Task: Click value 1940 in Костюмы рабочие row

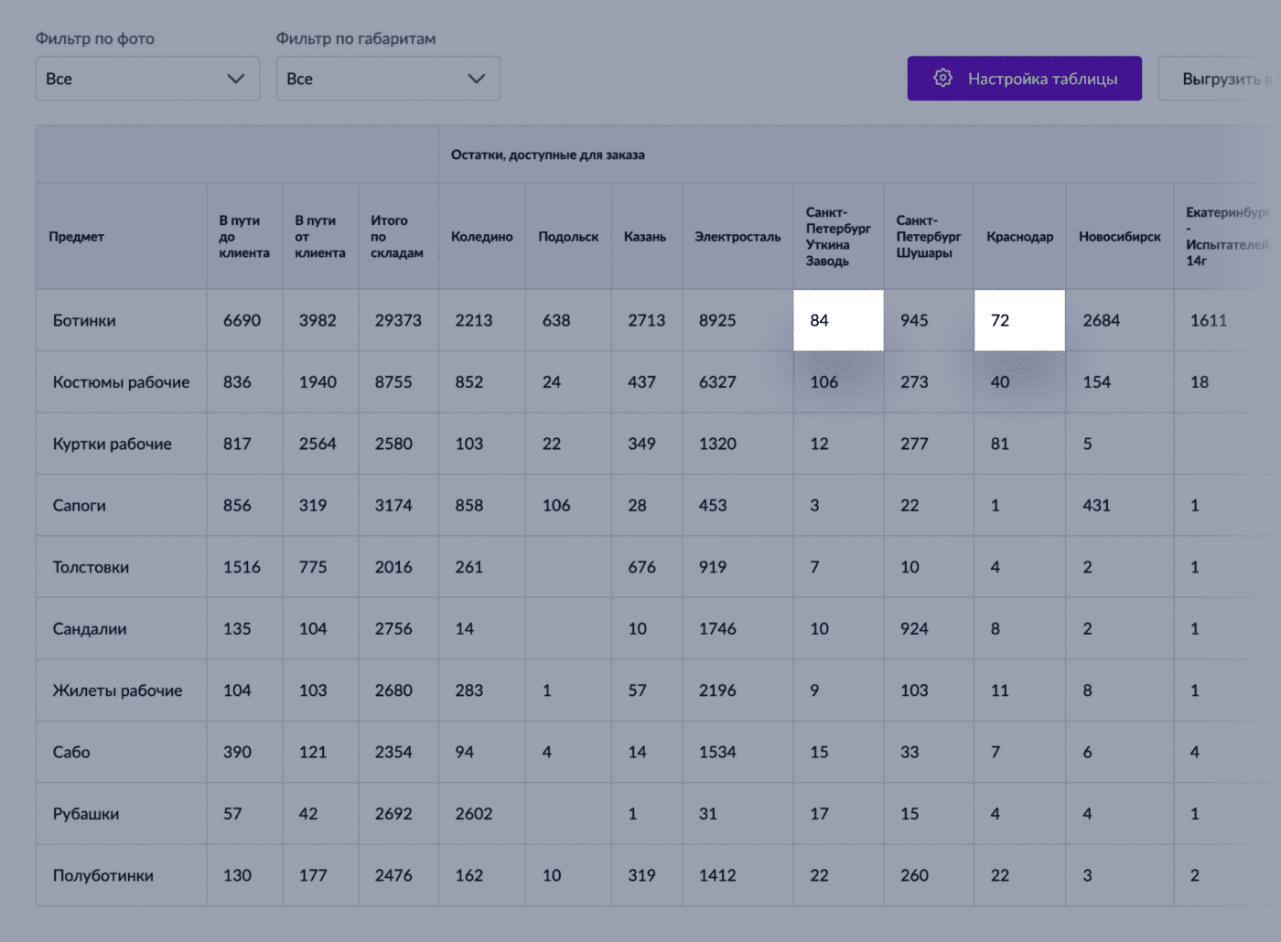Action: tap(318, 382)
